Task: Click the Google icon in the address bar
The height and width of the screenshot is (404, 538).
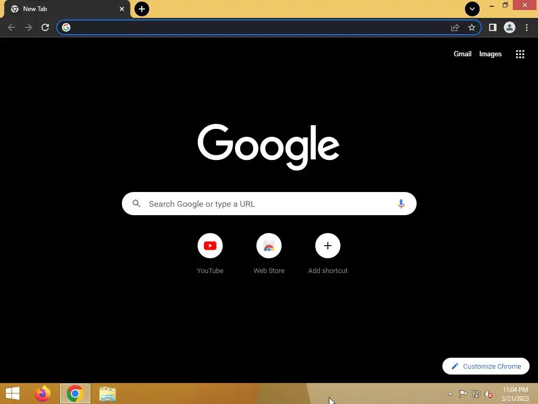Action: [x=66, y=27]
